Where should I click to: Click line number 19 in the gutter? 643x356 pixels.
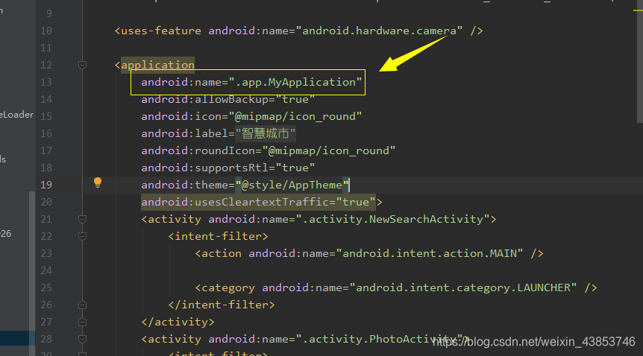pyautogui.click(x=46, y=185)
